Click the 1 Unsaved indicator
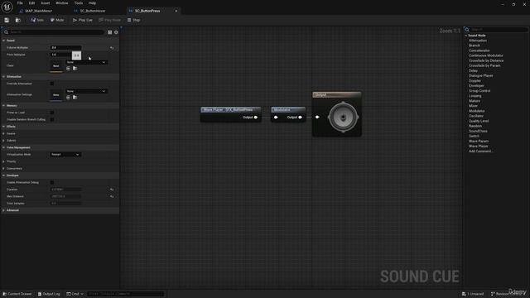Screen dimensions: 530x298 coord(473,294)
